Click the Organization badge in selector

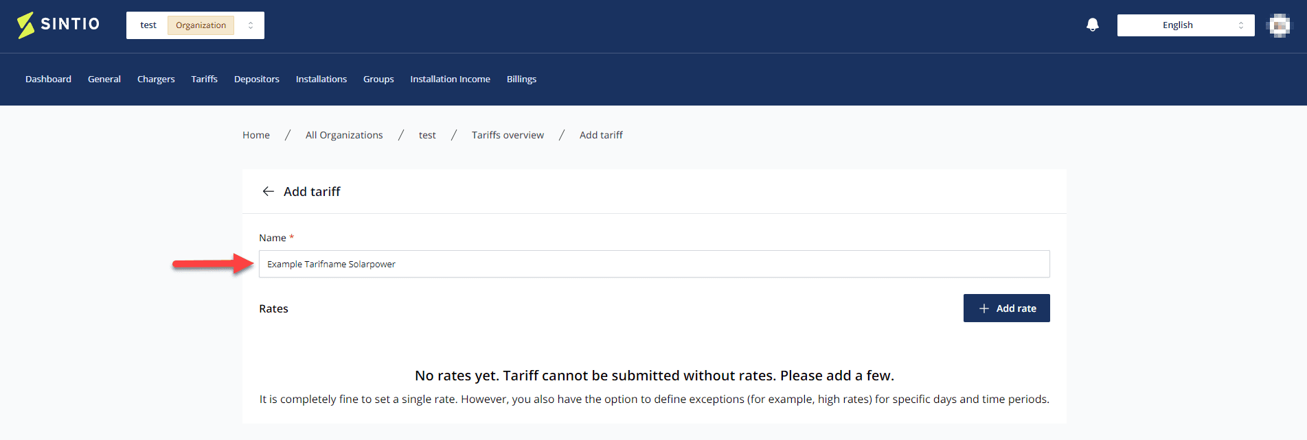click(201, 25)
